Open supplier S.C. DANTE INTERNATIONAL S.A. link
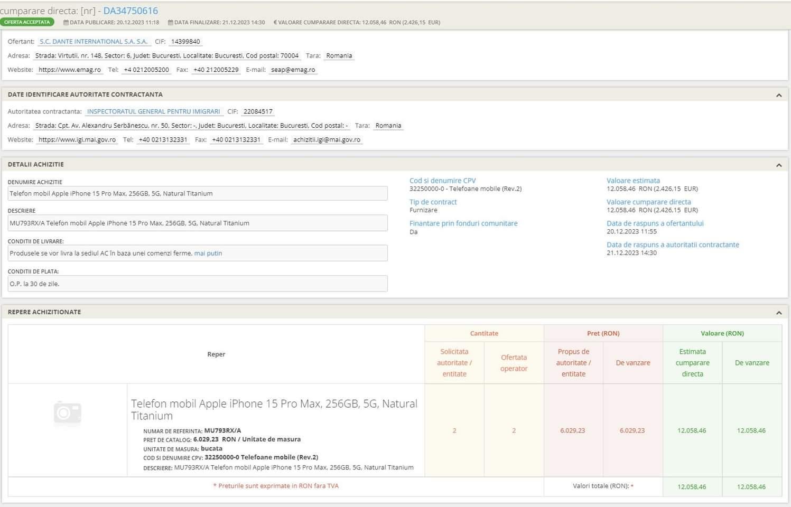Viewport: 791px width, 507px height. point(94,42)
